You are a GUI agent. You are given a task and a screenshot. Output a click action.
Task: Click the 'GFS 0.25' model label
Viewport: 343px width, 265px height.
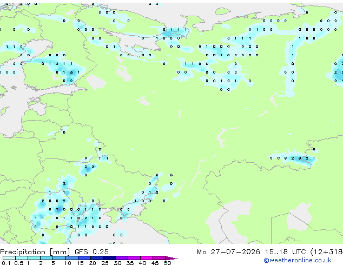tap(91, 252)
